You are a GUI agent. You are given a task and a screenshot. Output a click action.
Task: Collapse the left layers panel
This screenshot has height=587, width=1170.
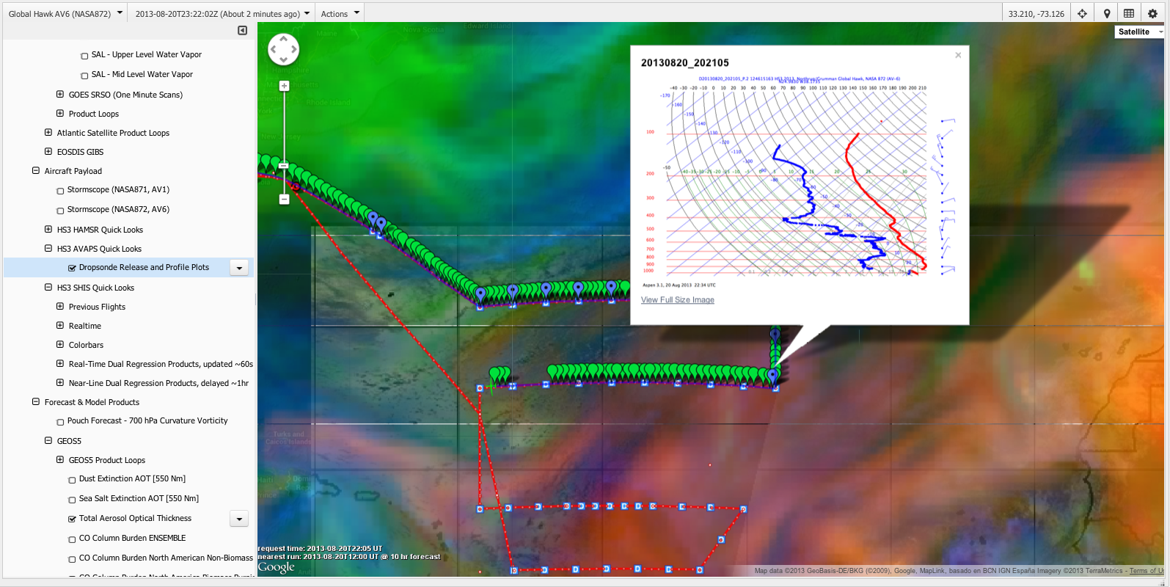(242, 31)
